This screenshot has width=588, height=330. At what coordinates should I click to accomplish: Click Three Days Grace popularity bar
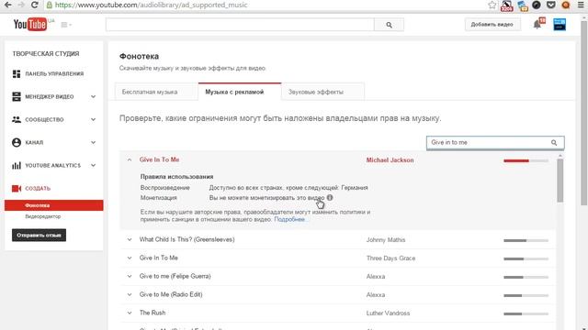coord(526,258)
